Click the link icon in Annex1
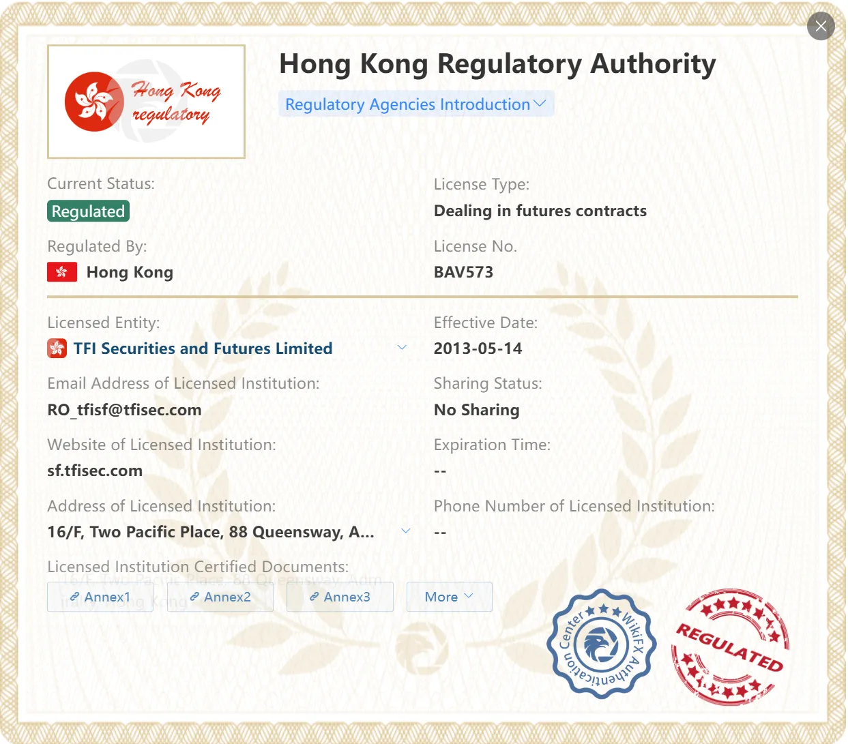Viewport: 848px width, 744px height. [x=75, y=597]
